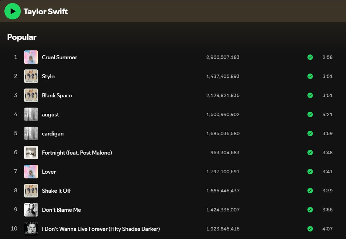The width and height of the screenshot is (346, 239).
Task: Open august folklore album cover thumbnail
Action: click(31, 114)
